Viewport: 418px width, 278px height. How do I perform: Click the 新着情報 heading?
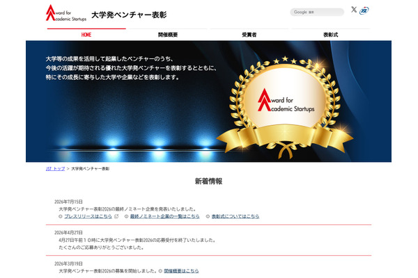pyautogui.click(x=208, y=181)
